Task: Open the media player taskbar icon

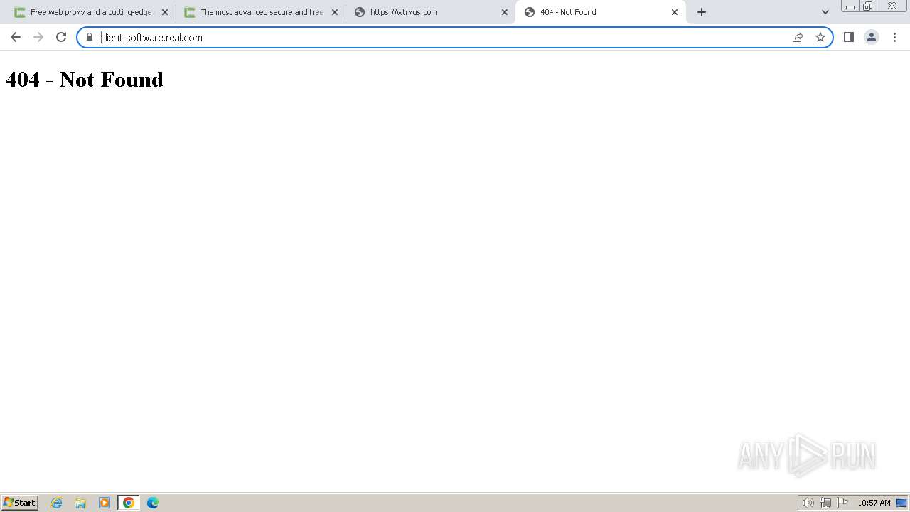Action: [105, 503]
